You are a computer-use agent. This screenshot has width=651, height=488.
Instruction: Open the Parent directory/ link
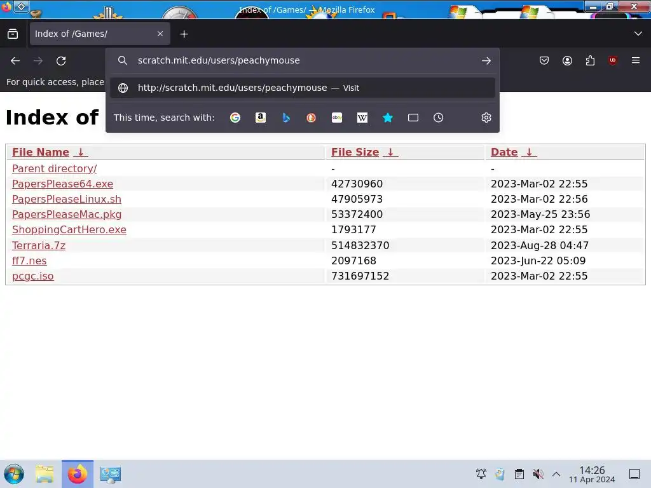click(x=55, y=169)
